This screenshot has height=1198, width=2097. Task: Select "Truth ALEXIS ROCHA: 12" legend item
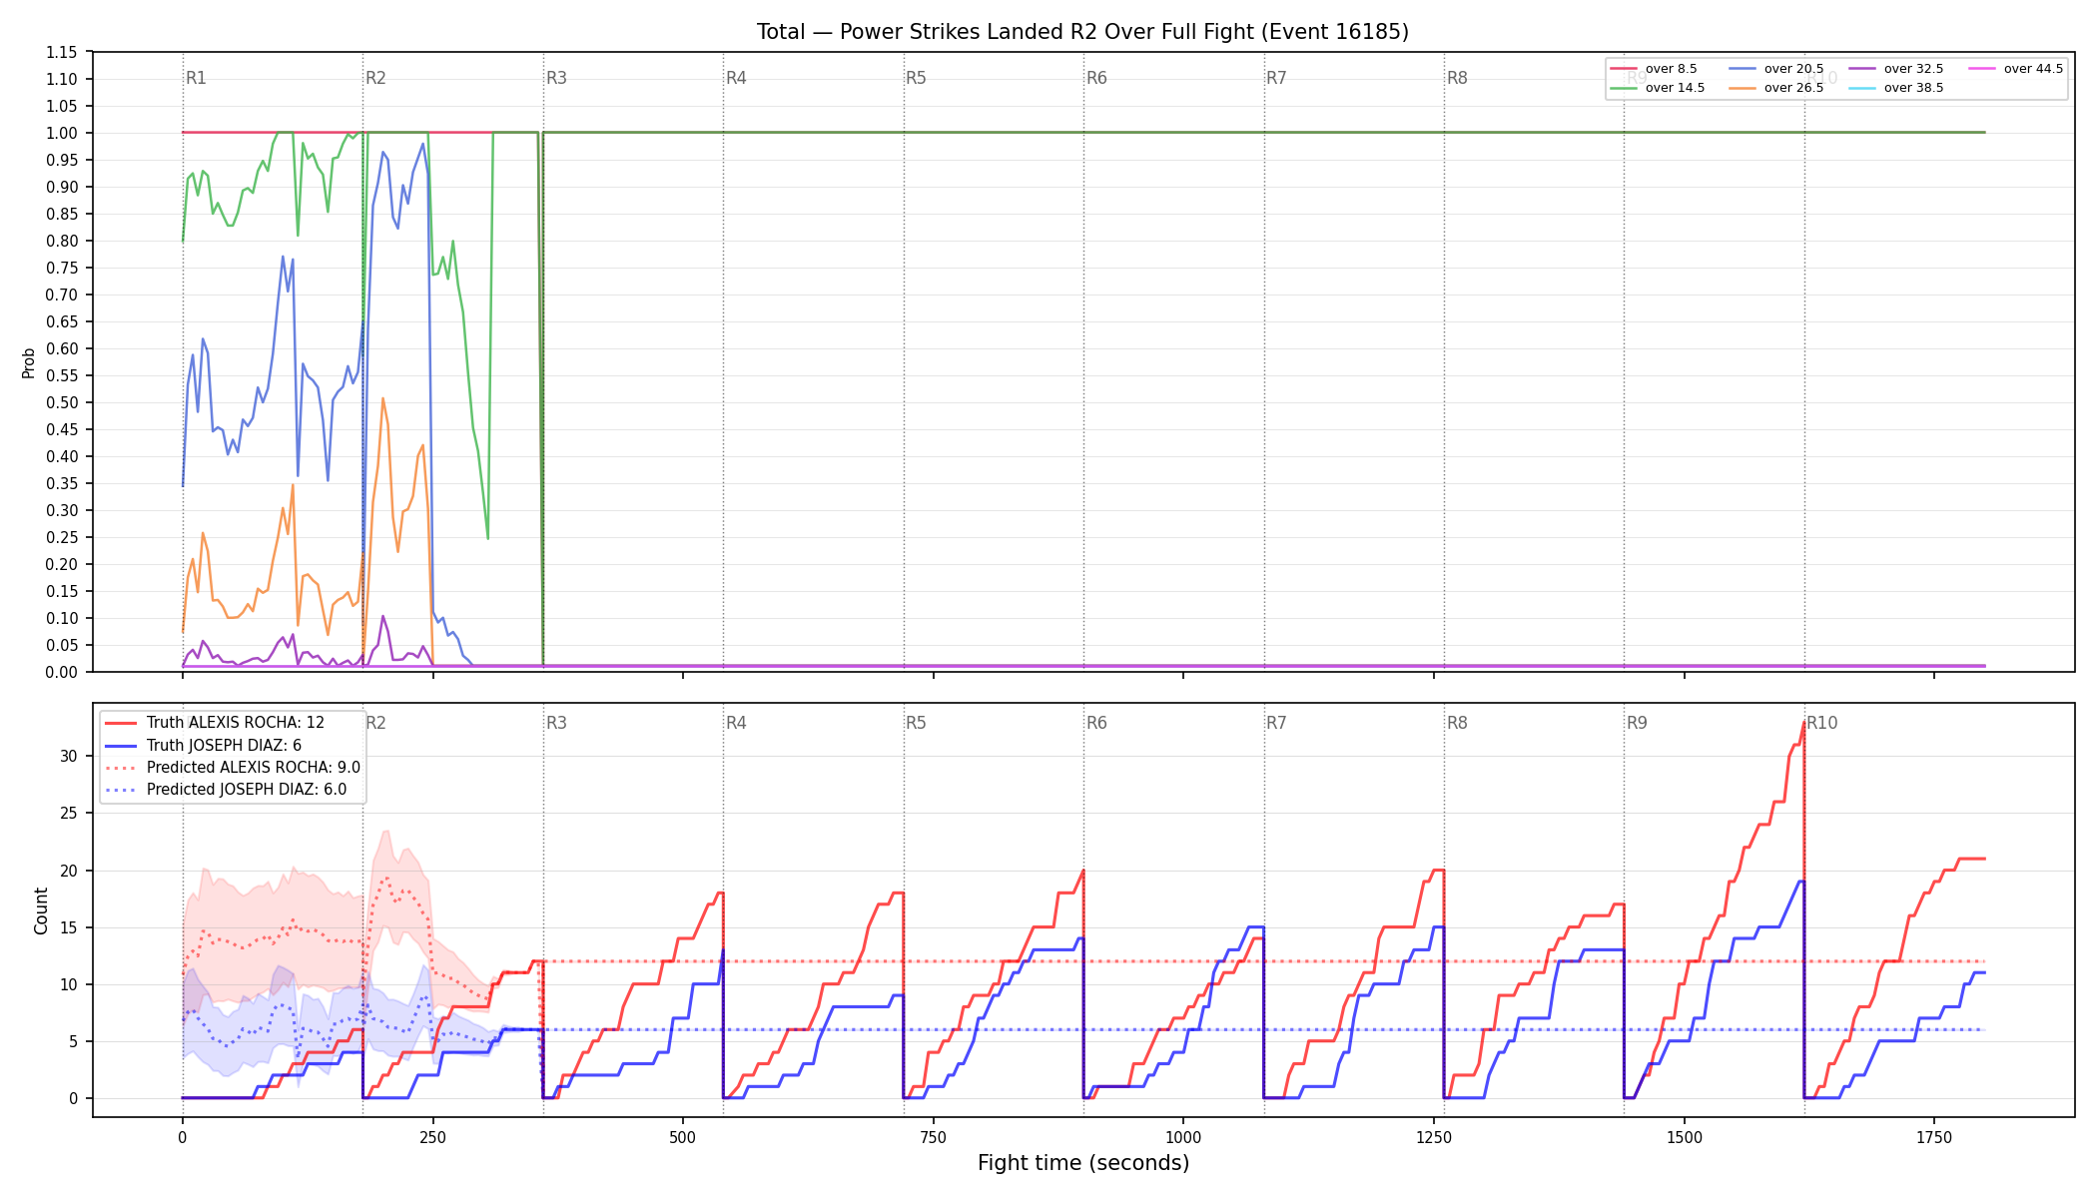click(x=215, y=723)
